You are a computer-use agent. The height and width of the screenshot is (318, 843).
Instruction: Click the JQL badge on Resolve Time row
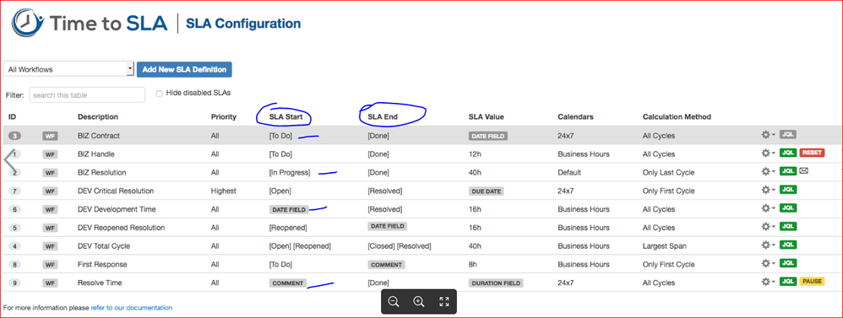tap(788, 282)
